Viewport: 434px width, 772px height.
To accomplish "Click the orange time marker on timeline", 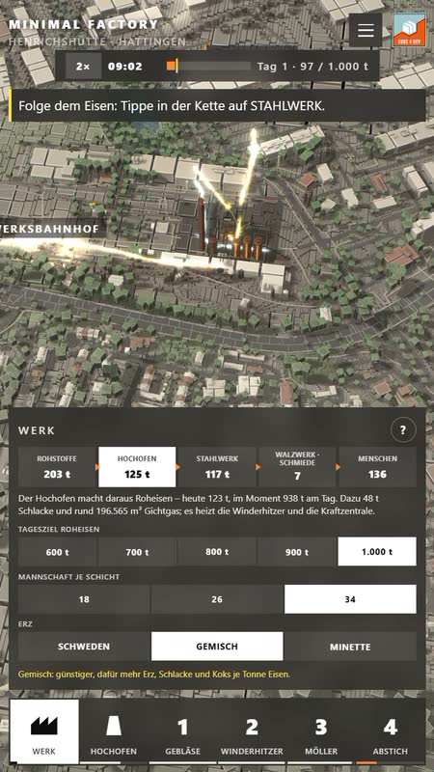I will (x=172, y=66).
